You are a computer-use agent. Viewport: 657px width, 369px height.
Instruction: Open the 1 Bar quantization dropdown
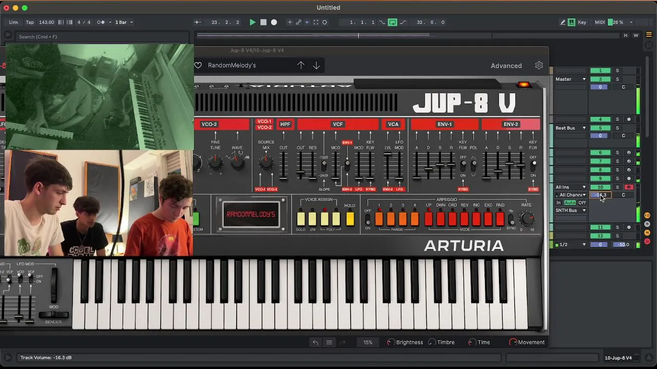pyautogui.click(x=124, y=22)
